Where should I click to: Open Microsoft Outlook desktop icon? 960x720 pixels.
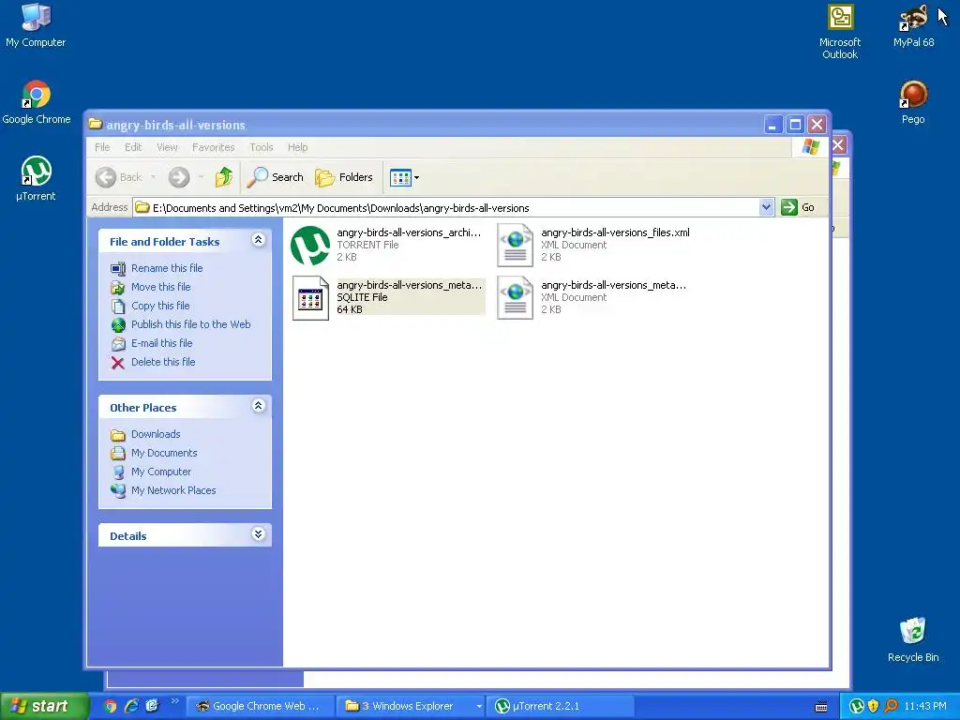pyautogui.click(x=840, y=31)
